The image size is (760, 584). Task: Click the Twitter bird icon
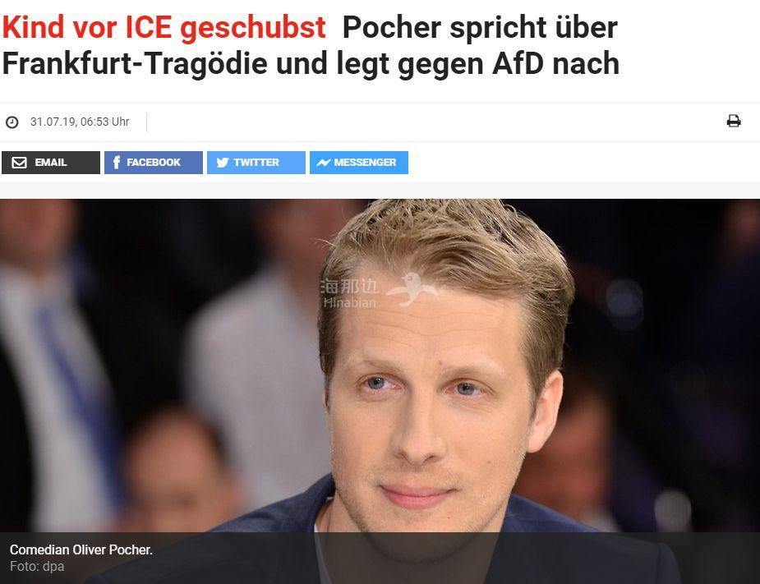click(x=223, y=163)
